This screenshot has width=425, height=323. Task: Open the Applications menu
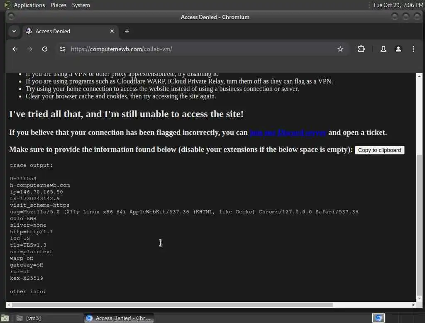pos(29,5)
